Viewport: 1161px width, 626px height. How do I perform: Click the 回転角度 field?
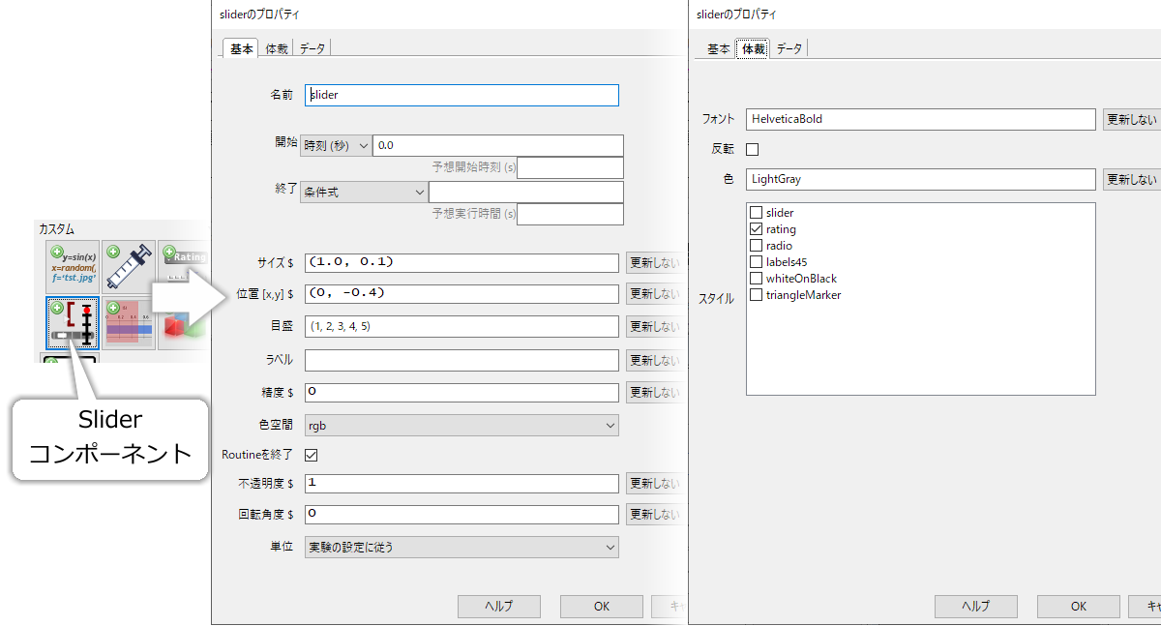click(461, 515)
